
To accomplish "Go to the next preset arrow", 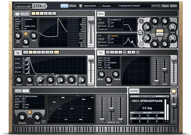I will coord(156,6).
